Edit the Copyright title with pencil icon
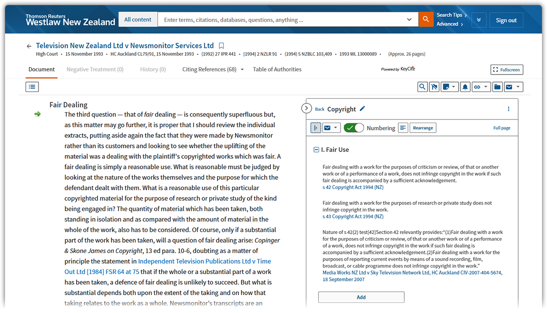This screenshot has width=547, height=313. tap(363, 108)
